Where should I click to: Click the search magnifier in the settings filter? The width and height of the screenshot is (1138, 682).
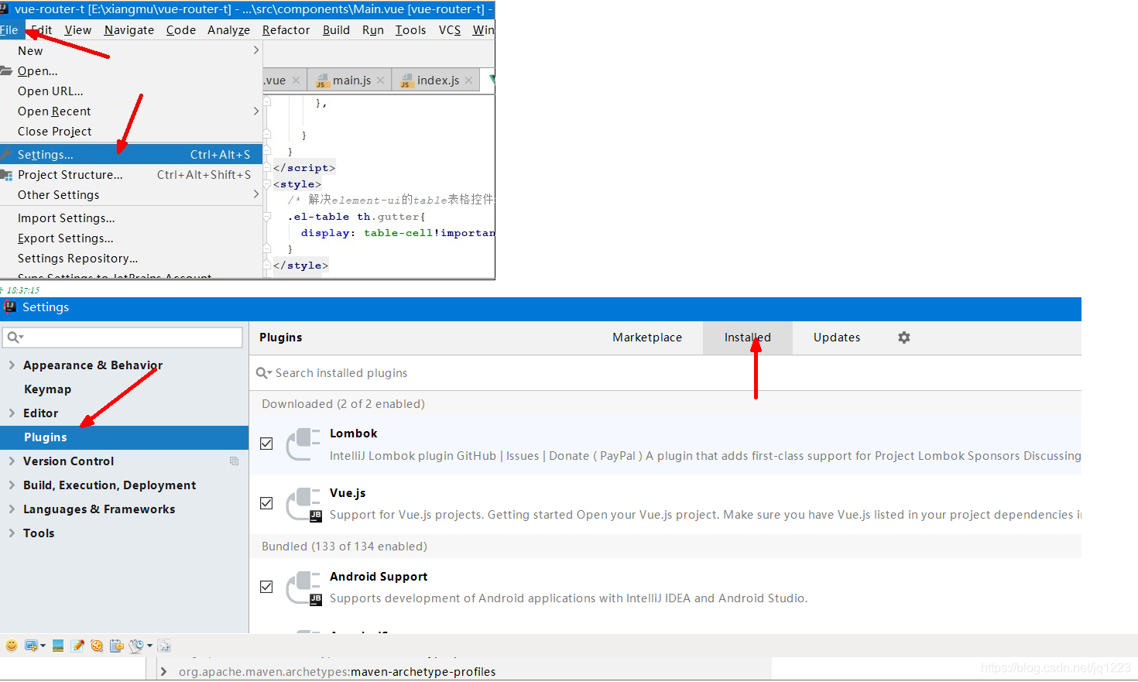click(15, 338)
